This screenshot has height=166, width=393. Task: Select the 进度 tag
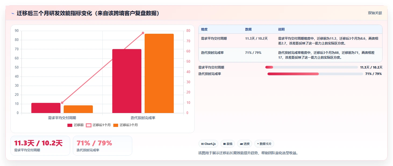(x=245, y=144)
